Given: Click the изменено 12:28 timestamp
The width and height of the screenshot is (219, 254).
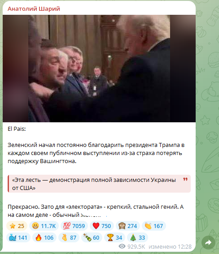Looking at the screenshot, I should (170, 246).
